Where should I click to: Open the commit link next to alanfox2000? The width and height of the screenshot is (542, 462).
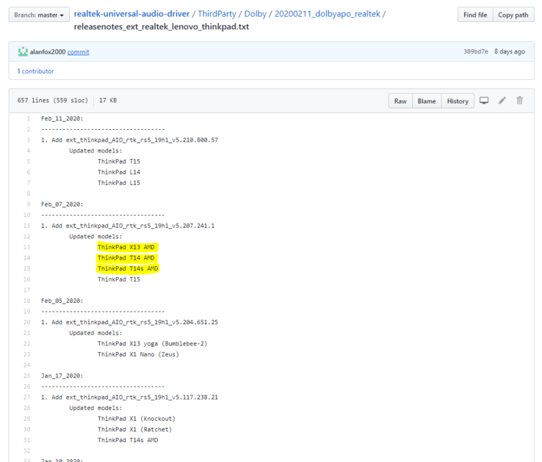coord(78,52)
